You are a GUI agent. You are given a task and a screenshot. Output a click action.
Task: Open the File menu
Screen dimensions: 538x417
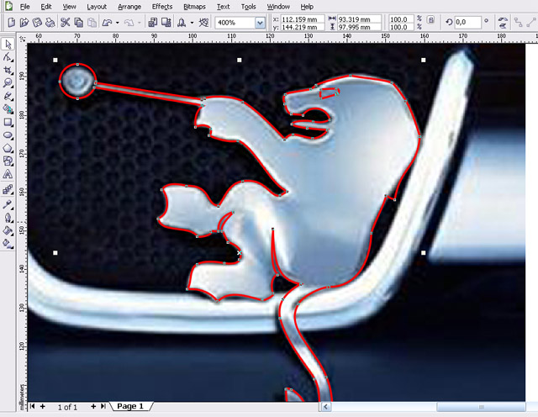[24, 7]
